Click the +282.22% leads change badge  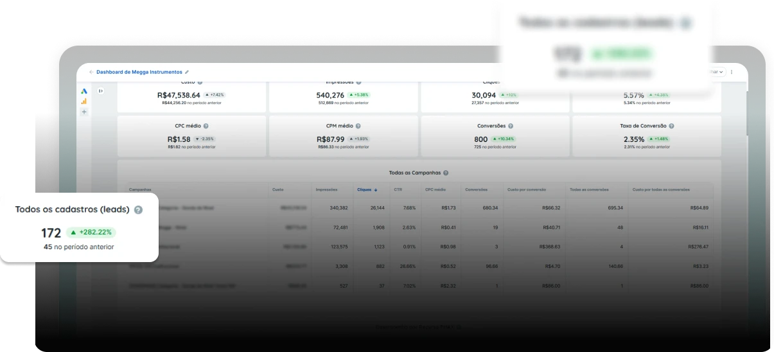[91, 233]
